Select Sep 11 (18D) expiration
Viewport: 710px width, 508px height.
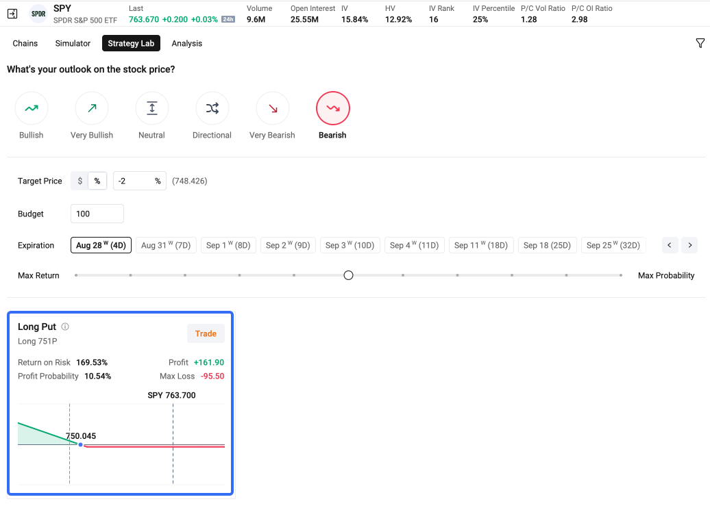point(481,245)
